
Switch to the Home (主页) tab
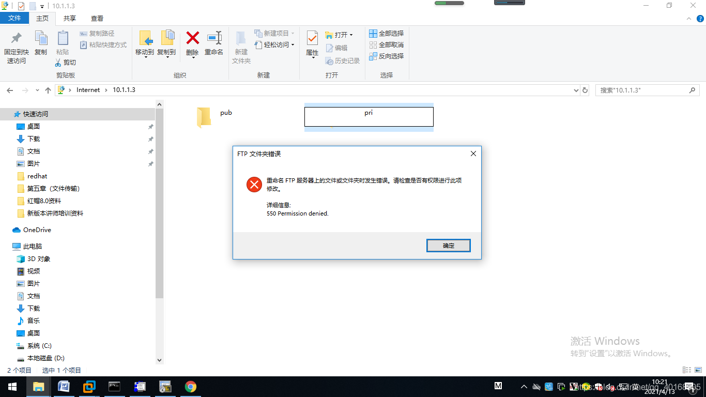tap(42, 18)
